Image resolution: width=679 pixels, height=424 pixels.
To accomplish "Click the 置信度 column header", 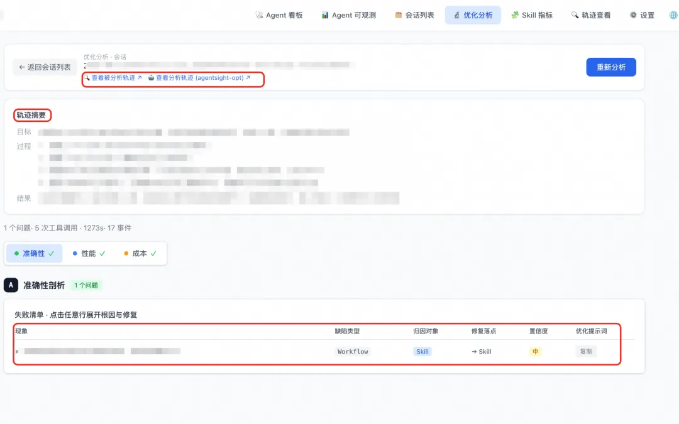I will coord(539,331).
